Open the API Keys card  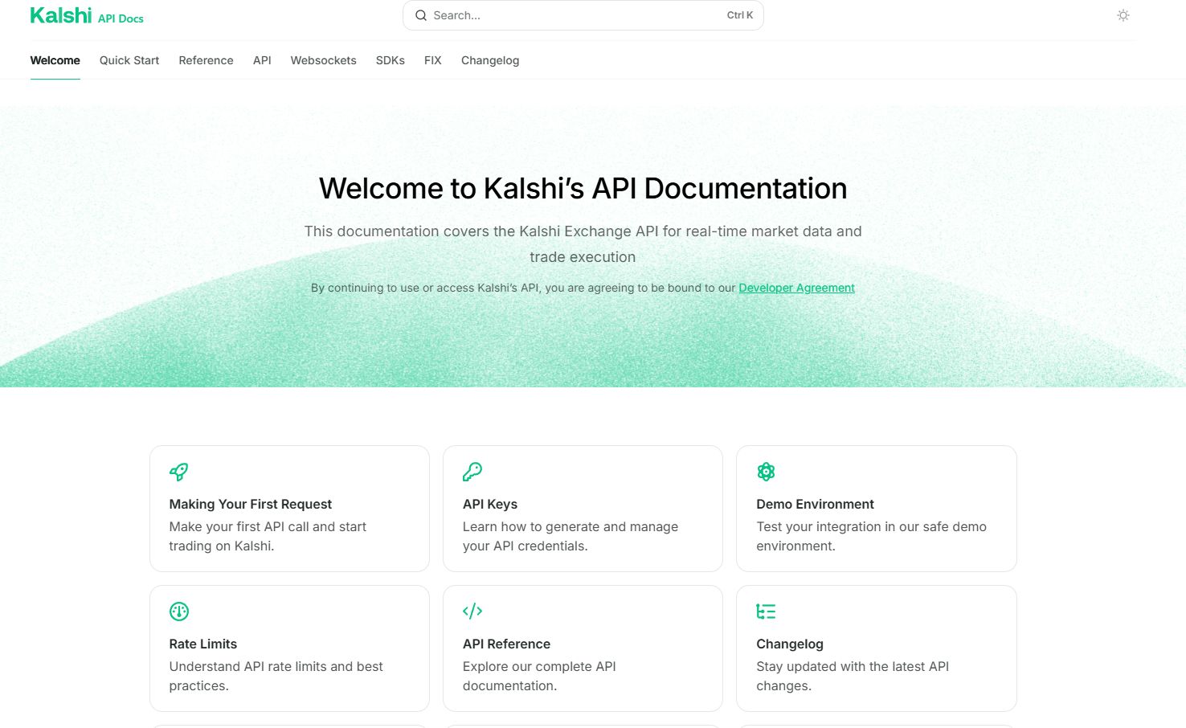pyautogui.click(x=583, y=509)
